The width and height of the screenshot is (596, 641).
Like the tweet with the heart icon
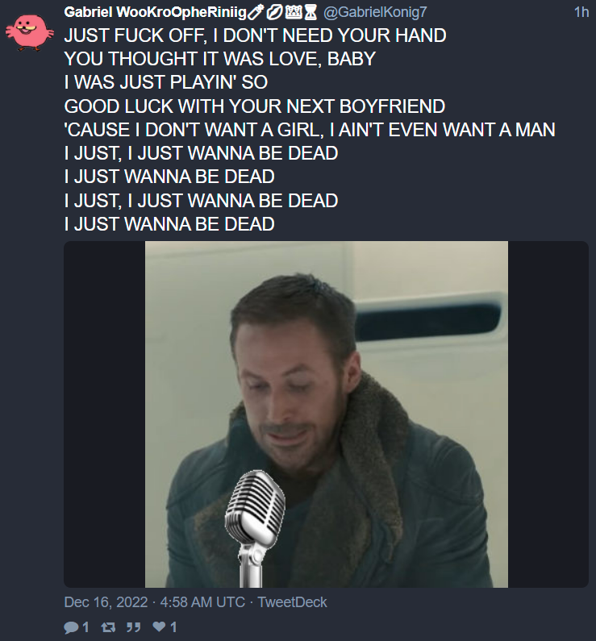159,626
